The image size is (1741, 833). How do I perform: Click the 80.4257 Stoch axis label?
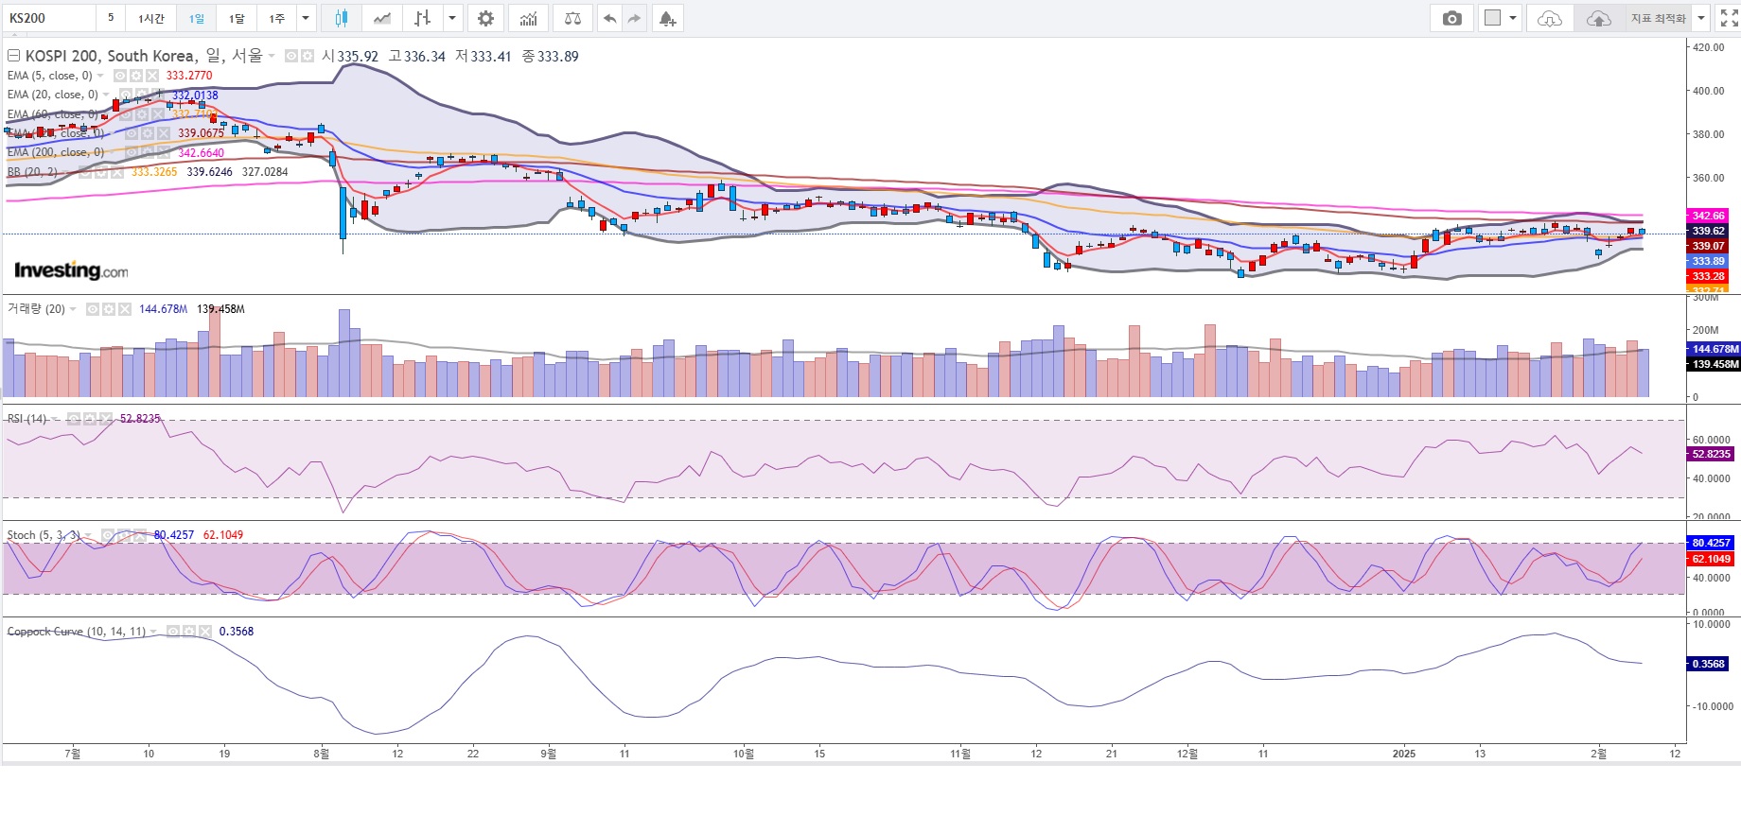coord(1711,543)
